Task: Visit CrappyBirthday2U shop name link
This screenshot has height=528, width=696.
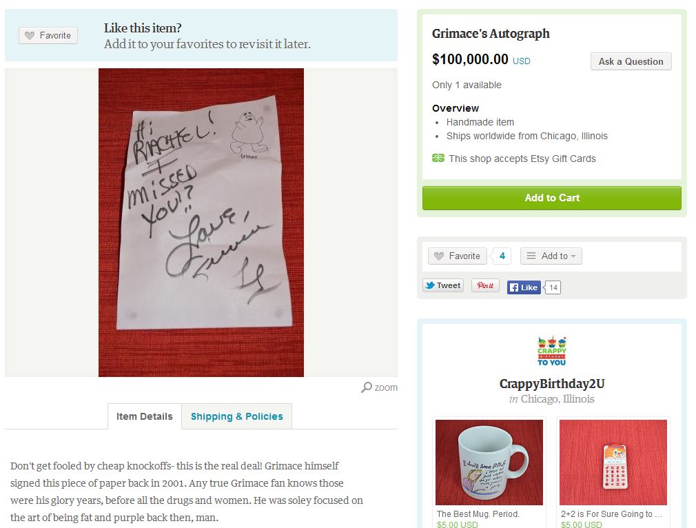Action: (552, 384)
